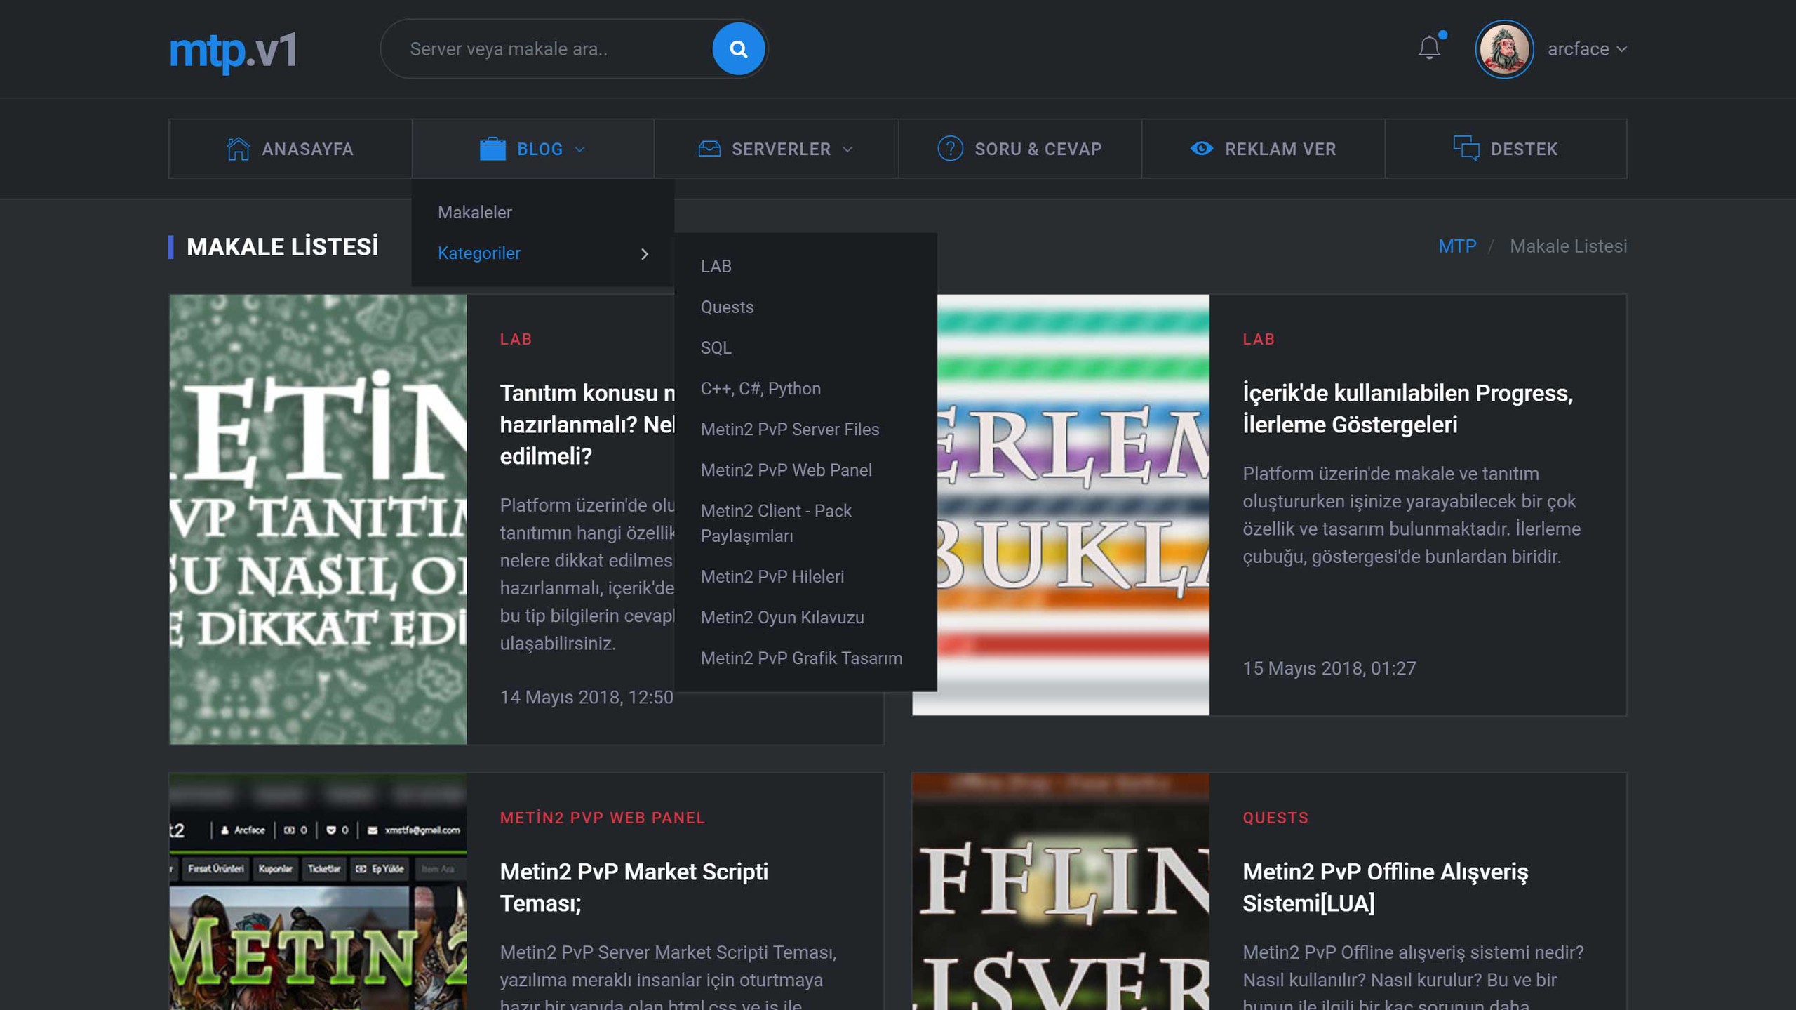Expand the arcface user dropdown arrow
The width and height of the screenshot is (1796, 1010).
(x=1621, y=49)
